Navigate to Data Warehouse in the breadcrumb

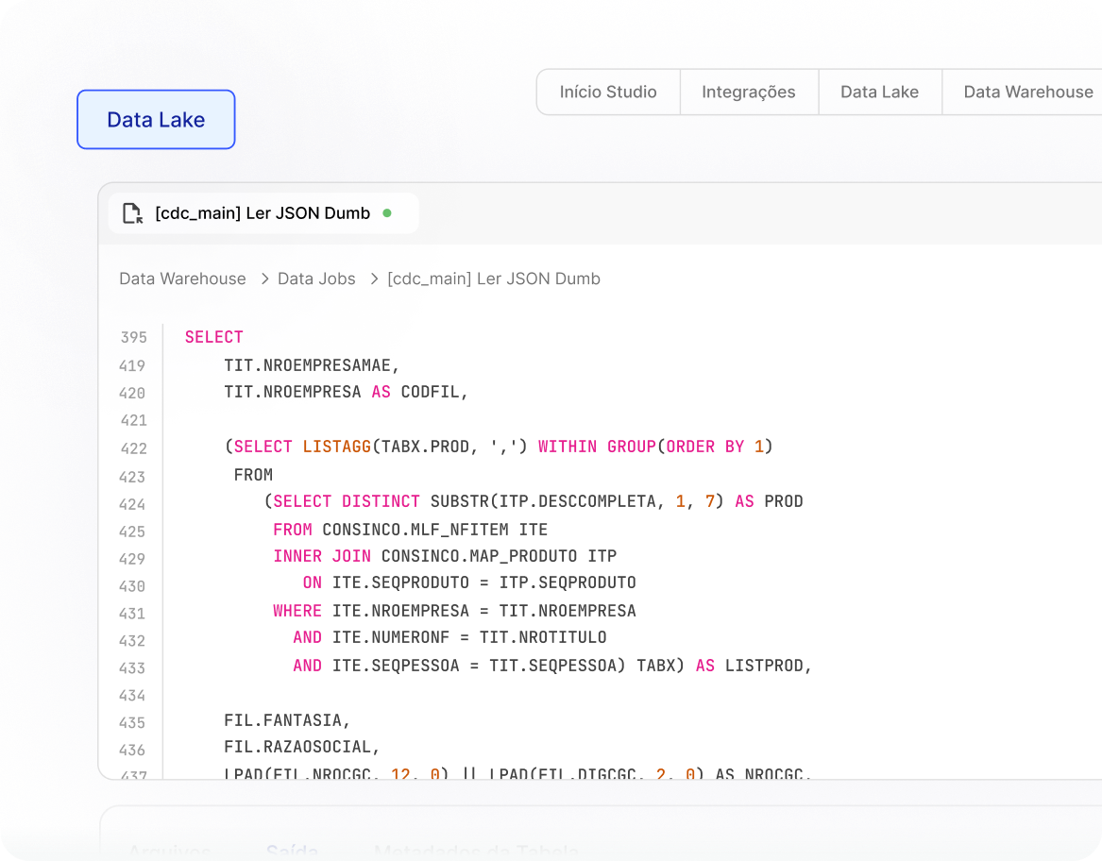point(182,279)
